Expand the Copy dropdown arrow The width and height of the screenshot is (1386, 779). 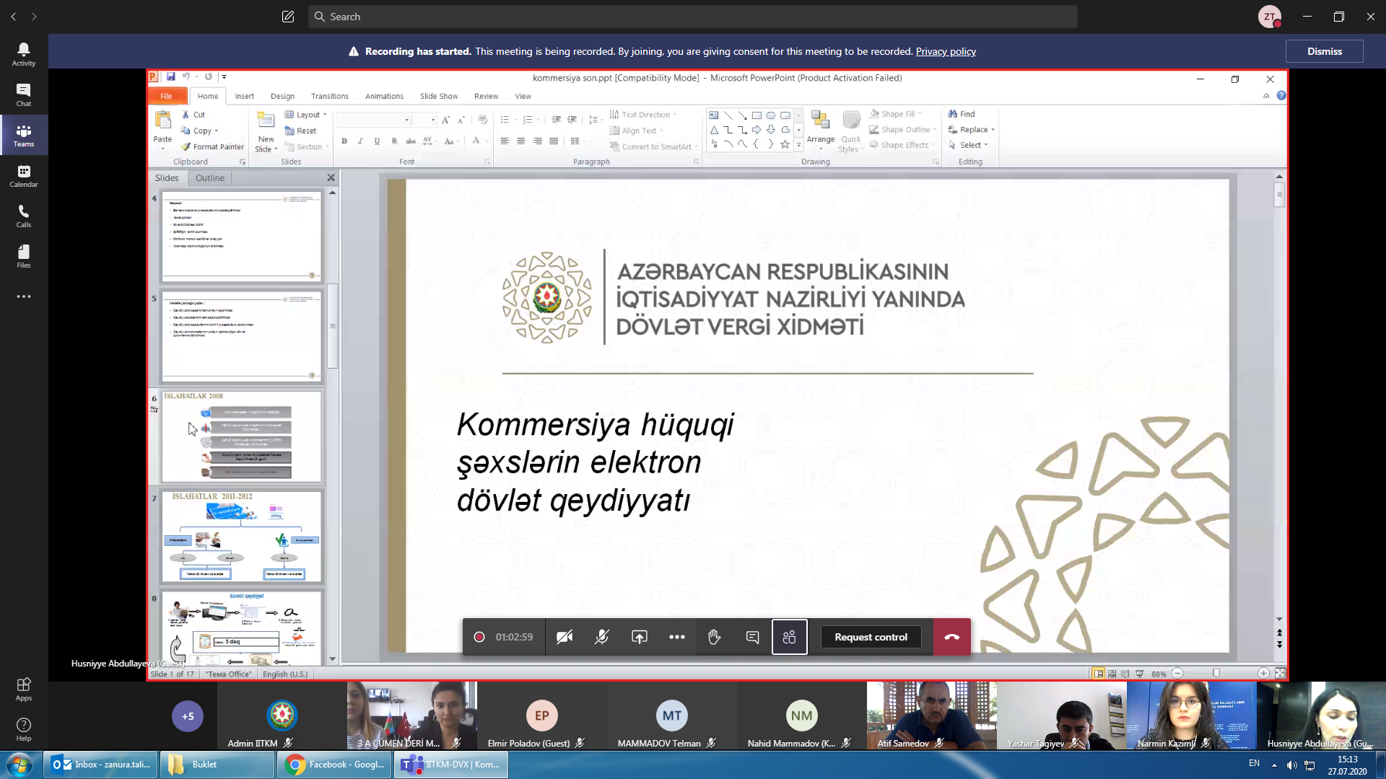(217, 131)
